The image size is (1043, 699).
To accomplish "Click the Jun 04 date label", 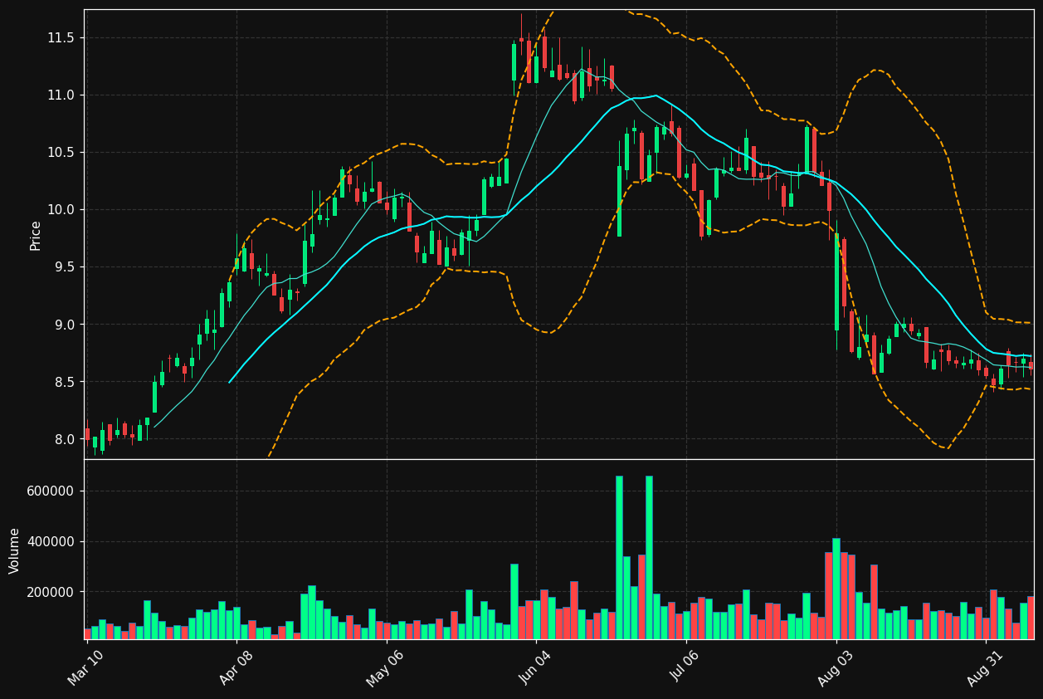I will (535, 667).
